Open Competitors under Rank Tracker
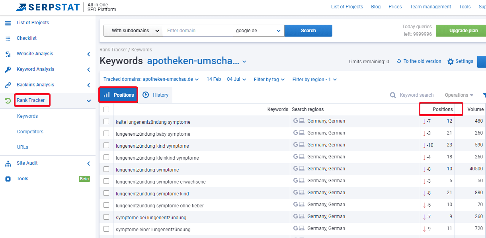Image resolution: width=486 pixels, height=238 pixels. pos(30,132)
